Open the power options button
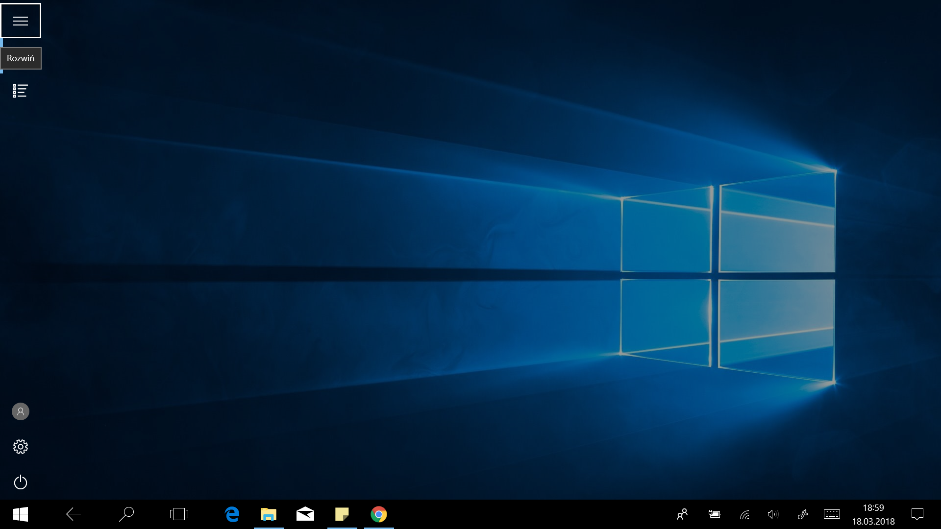Screen dimensions: 941x529 21,482
